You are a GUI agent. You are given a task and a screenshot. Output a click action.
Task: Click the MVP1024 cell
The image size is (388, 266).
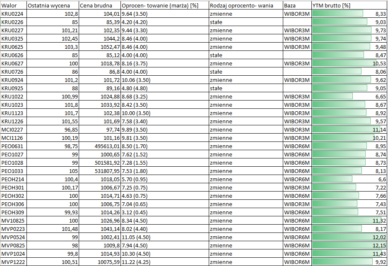tap(13, 254)
